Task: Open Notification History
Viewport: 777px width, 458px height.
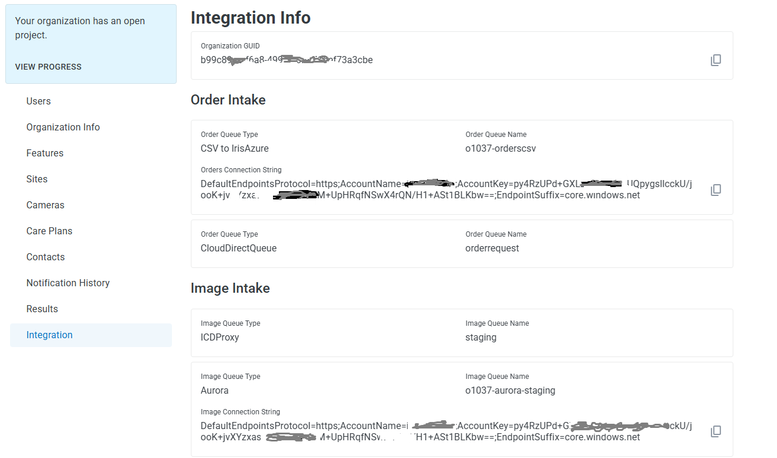Action: click(x=68, y=283)
